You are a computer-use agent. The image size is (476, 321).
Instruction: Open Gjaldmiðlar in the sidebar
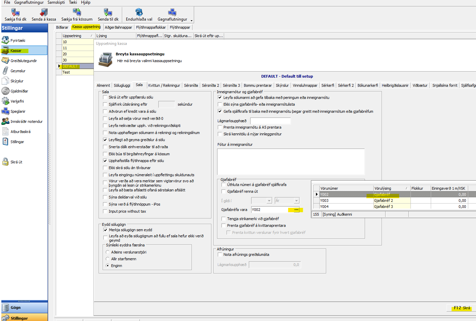19,91
